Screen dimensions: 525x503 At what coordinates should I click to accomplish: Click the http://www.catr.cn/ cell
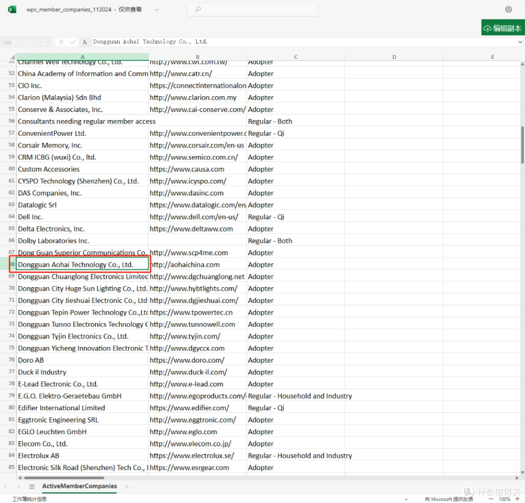click(x=197, y=73)
